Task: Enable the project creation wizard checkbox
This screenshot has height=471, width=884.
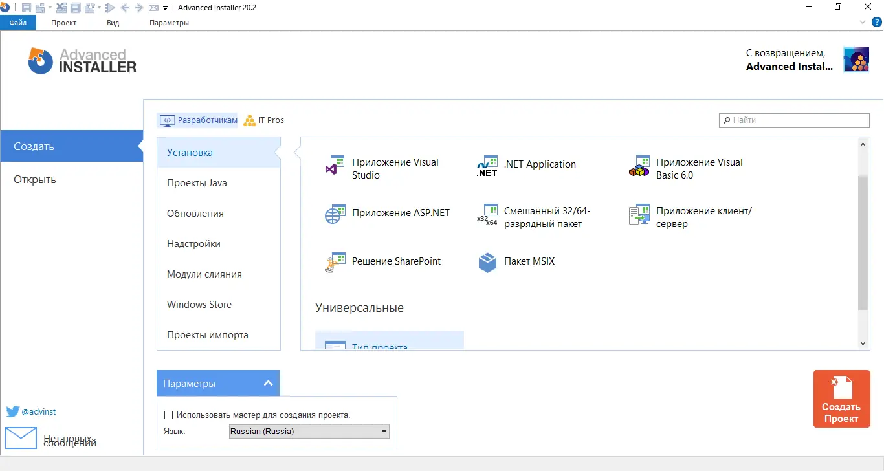Action: (169, 415)
